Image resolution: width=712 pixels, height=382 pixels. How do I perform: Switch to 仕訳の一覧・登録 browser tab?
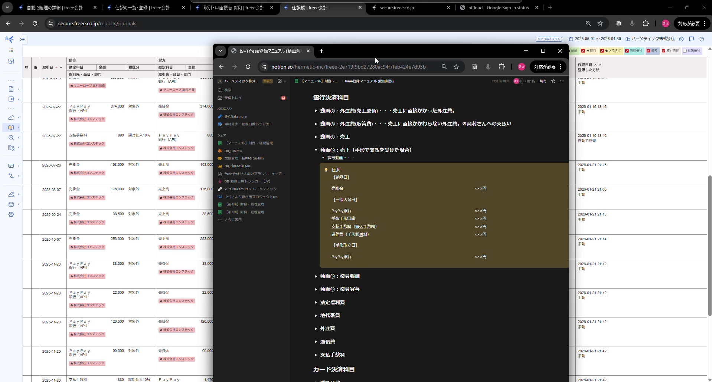[x=142, y=7]
